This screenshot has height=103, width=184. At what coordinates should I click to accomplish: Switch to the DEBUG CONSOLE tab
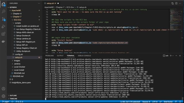[84, 56]
